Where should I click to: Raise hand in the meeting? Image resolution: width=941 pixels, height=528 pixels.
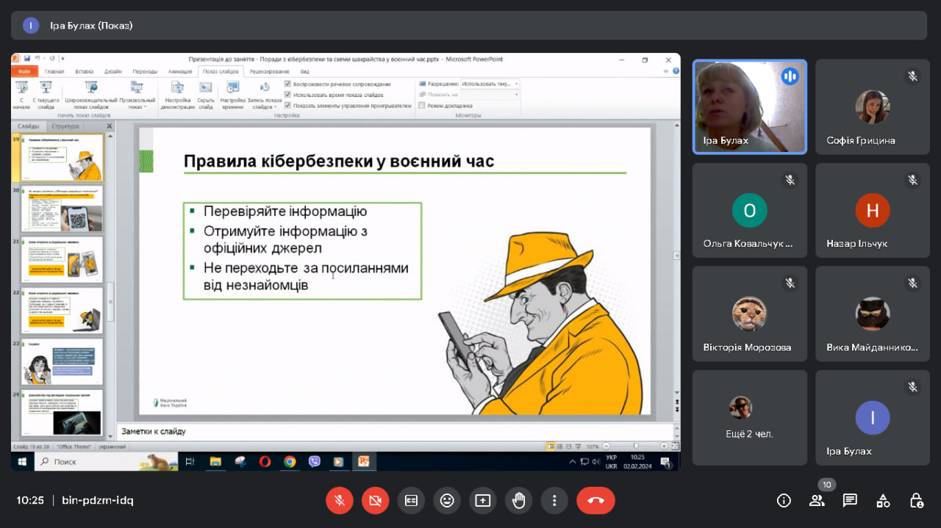518,501
